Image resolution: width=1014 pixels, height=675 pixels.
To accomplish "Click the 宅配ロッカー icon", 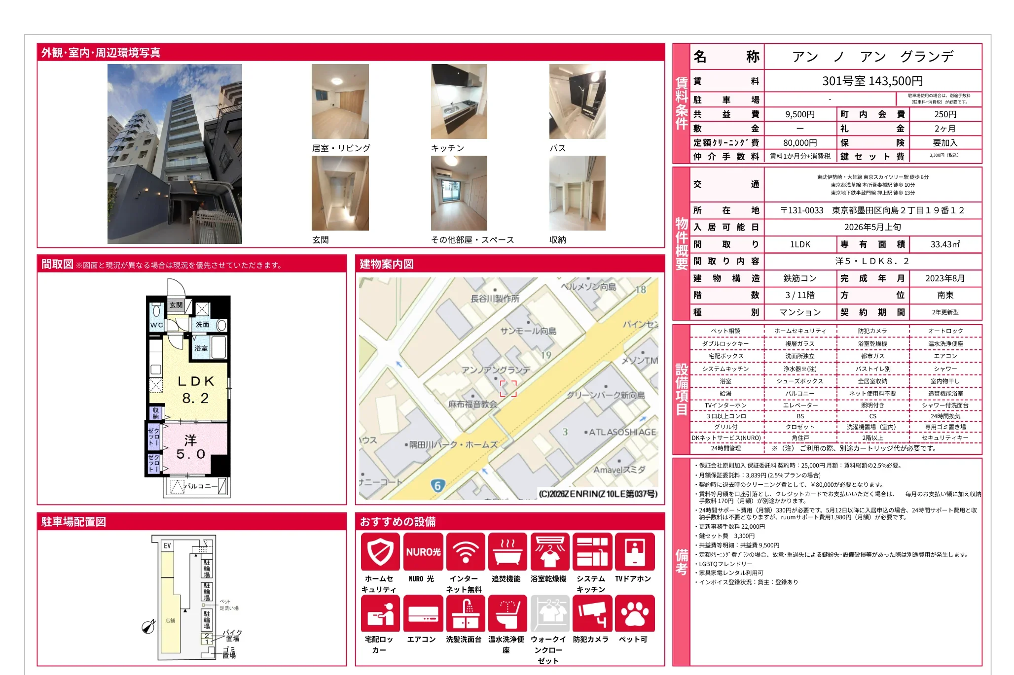I will pyautogui.click(x=380, y=613).
